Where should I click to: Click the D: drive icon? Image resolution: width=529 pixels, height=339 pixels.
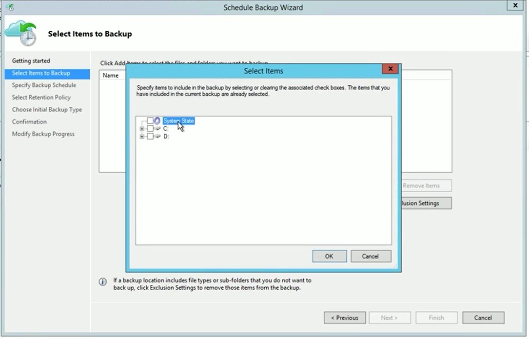(157, 137)
